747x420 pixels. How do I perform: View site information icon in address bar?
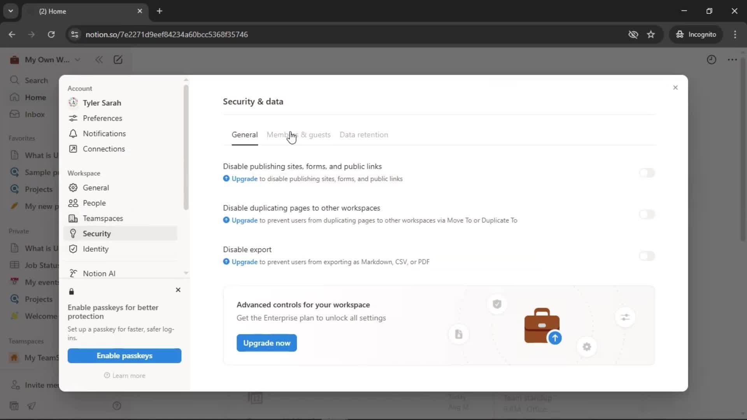coord(75,34)
